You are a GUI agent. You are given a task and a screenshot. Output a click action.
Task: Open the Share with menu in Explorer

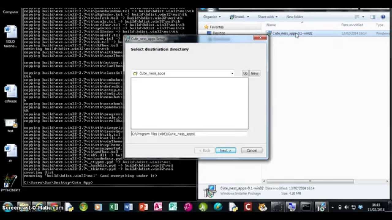(267, 17)
